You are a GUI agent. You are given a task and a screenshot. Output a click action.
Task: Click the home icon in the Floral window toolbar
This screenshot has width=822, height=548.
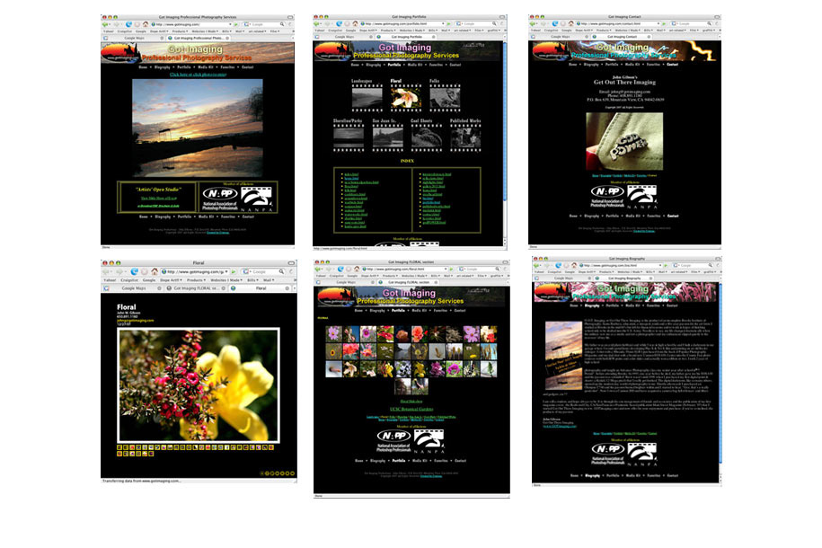[155, 271]
